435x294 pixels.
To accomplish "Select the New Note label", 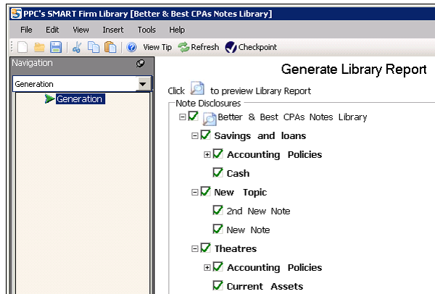I will pos(248,230).
